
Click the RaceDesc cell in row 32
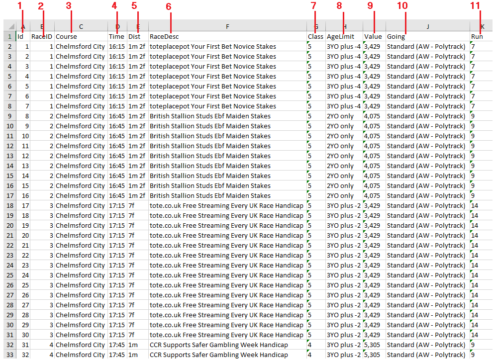(227, 345)
